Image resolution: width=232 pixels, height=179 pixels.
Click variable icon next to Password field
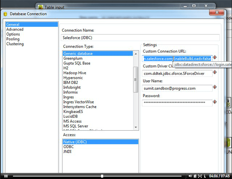[215, 102]
